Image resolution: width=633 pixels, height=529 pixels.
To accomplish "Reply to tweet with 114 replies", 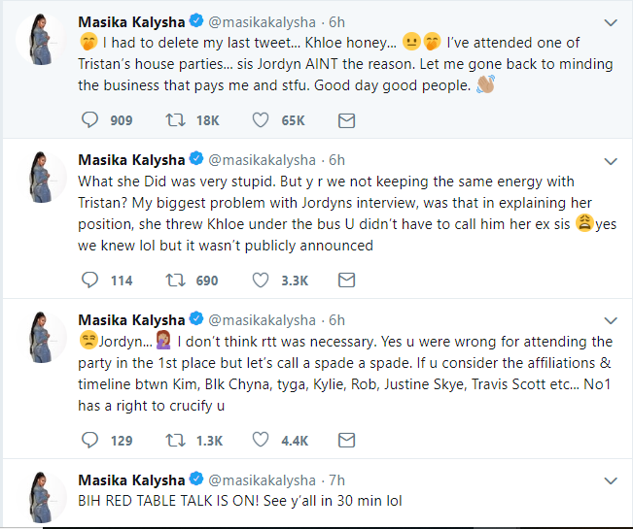I will coord(90,281).
